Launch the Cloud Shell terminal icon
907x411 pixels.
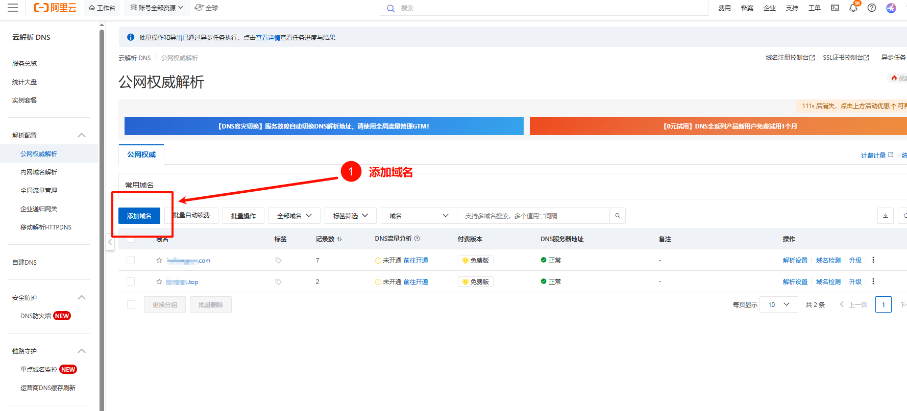[835, 8]
